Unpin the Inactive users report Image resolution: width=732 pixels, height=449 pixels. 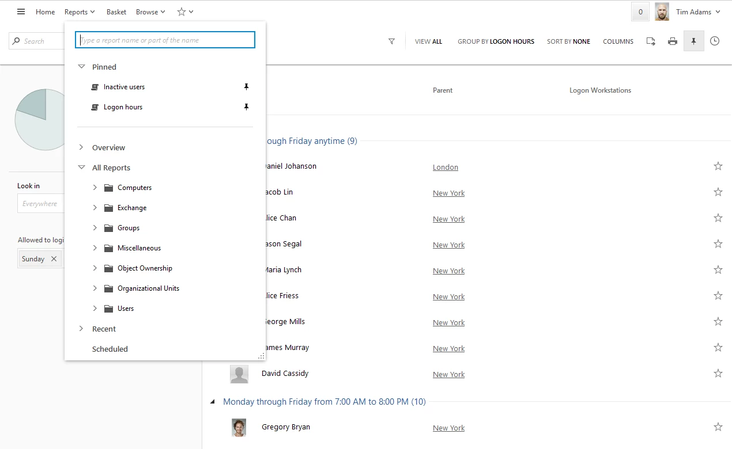click(x=246, y=87)
